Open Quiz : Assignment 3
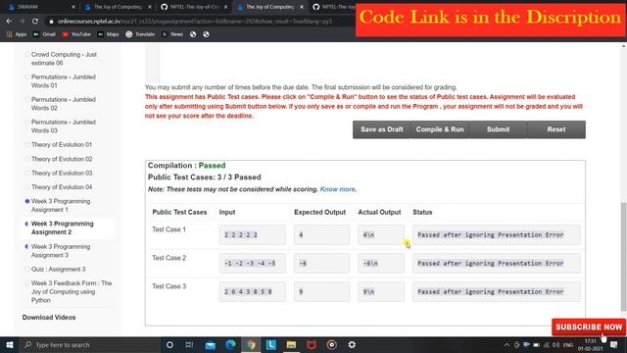 click(59, 269)
